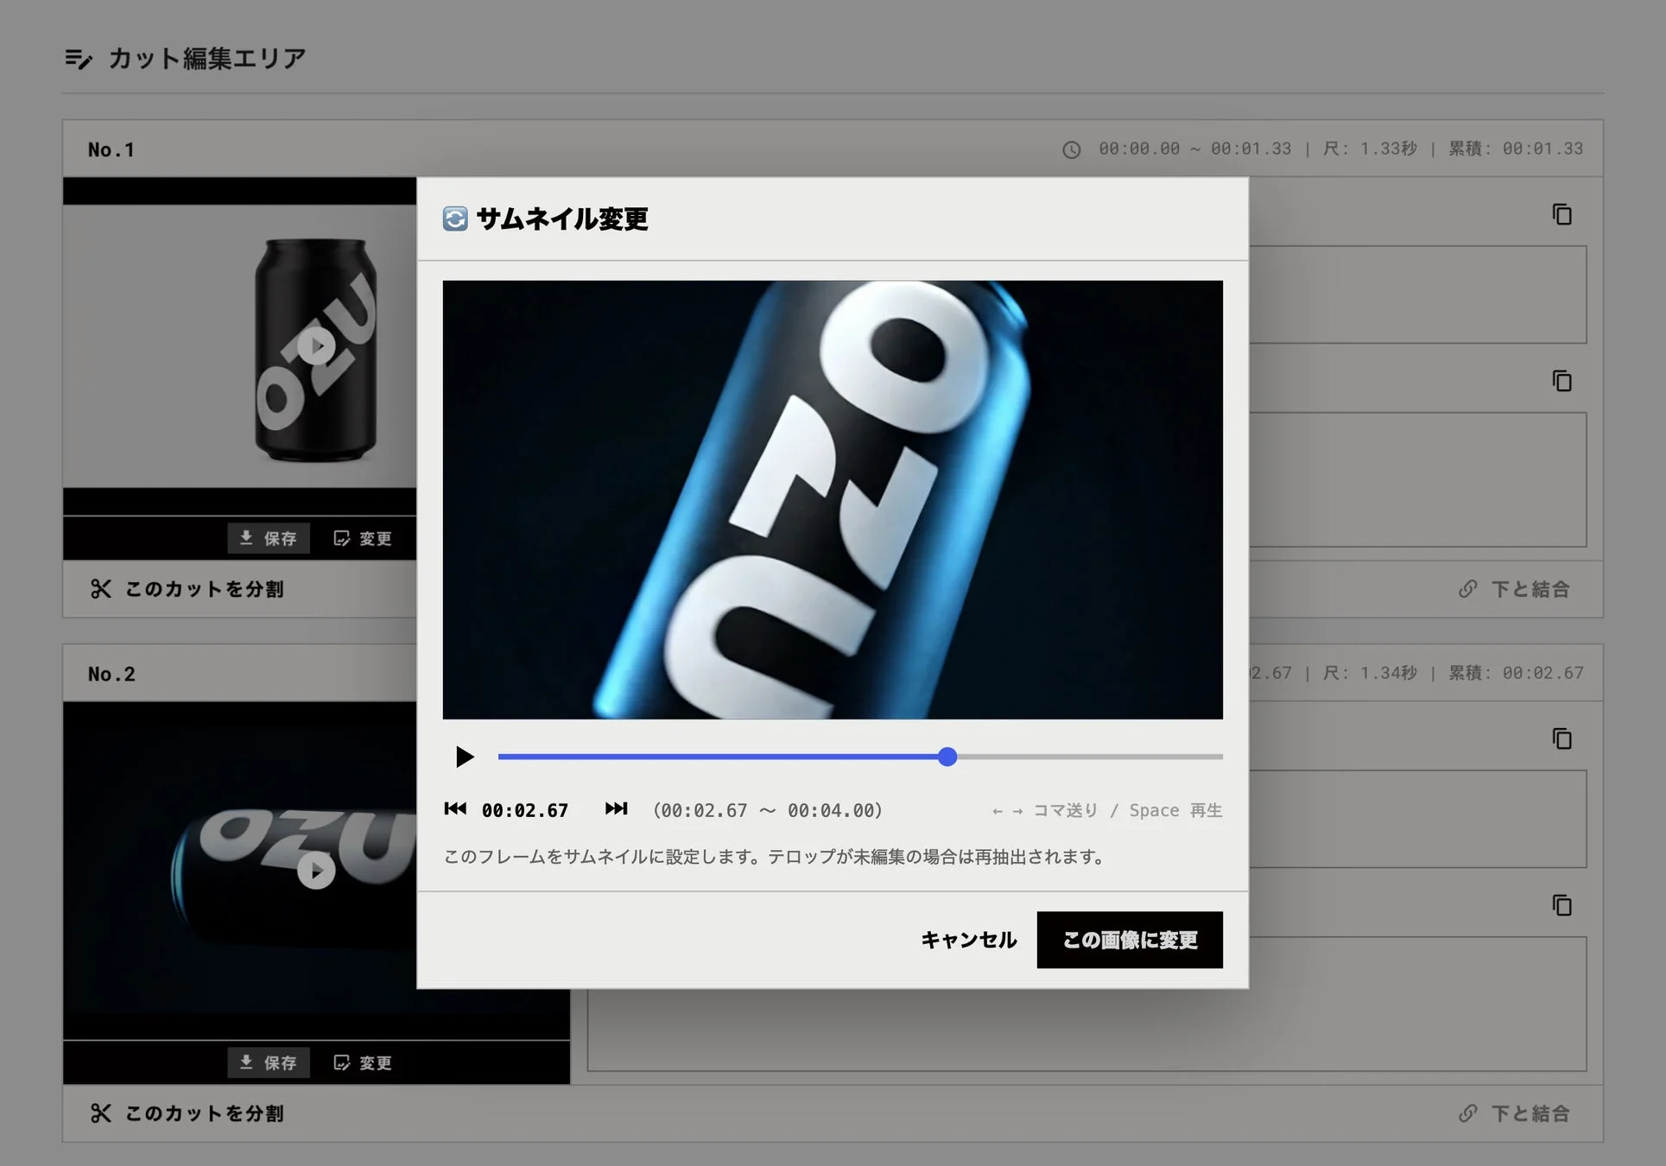Screen dimensions: 1666x1166
Task: Jump to the next frame in dialog
Action: [616, 809]
